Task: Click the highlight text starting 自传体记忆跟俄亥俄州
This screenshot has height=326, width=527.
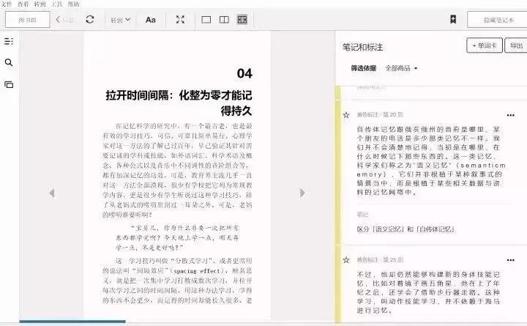Action: coord(430,160)
